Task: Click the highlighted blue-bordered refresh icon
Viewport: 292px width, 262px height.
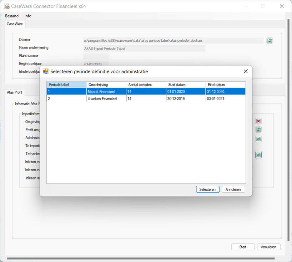Action: (x=258, y=155)
